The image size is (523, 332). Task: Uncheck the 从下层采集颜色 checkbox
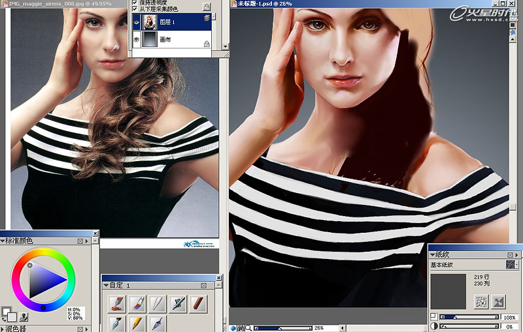[x=135, y=8]
